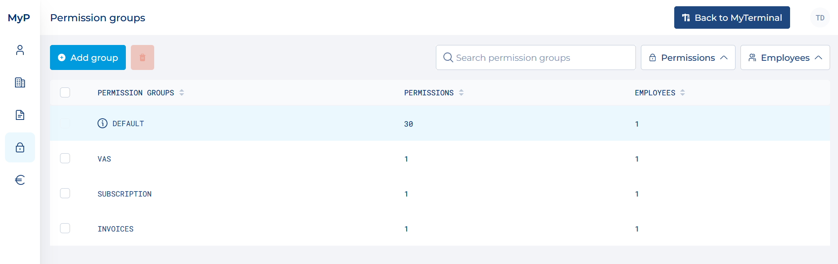Expand the Permissions filter dropdown
This screenshot has height=264, width=838.
tap(688, 57)
